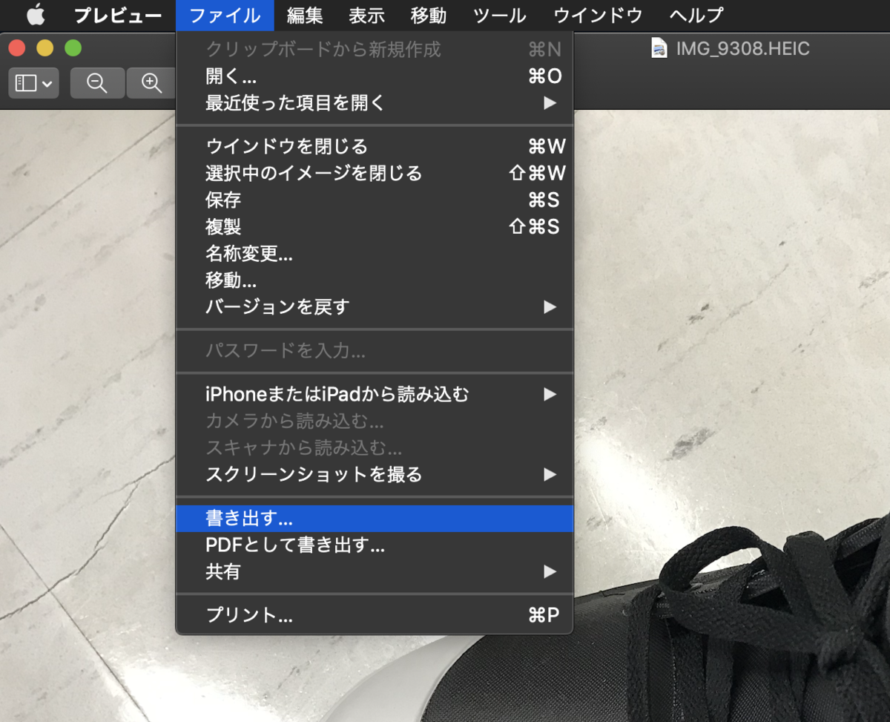
Task: Select the zoom in magnifier icon
Action: tap(151, 82)
